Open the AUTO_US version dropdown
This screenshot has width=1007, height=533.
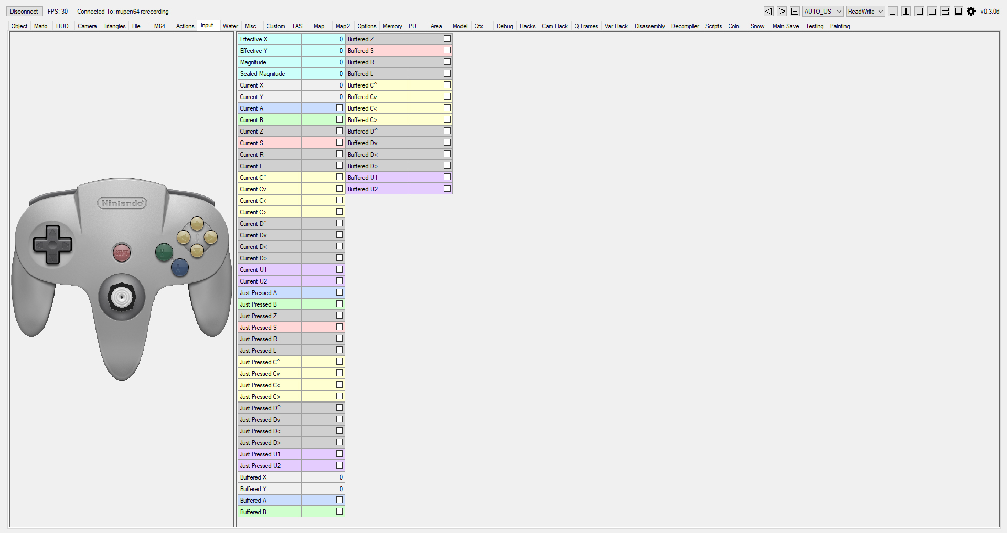click(823, 11)
